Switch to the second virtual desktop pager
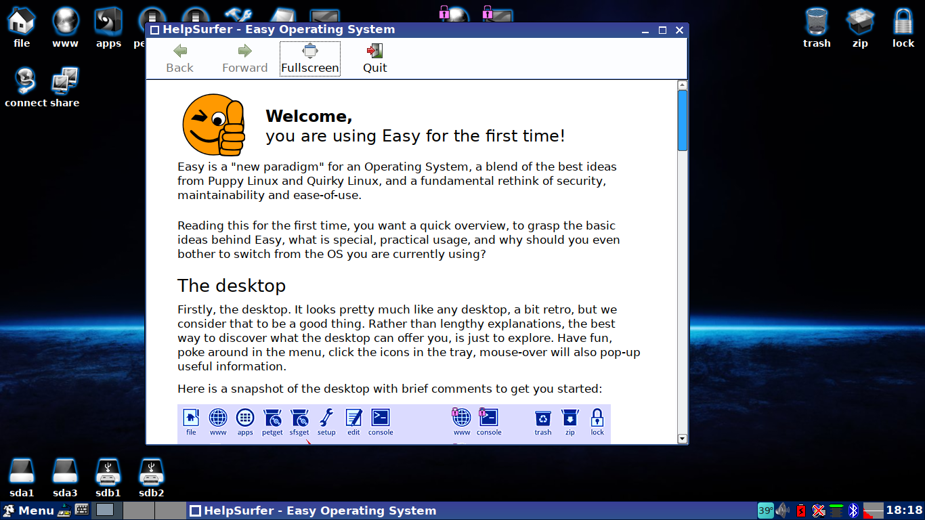 137,511
